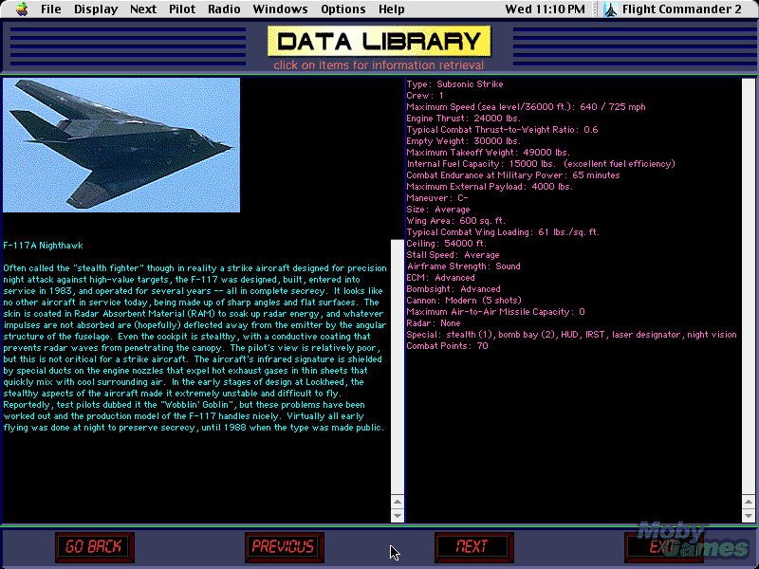759x569 pixels.
Task: Click the menu bar clock
Action: pyautogui.click(x=545, y=9)
